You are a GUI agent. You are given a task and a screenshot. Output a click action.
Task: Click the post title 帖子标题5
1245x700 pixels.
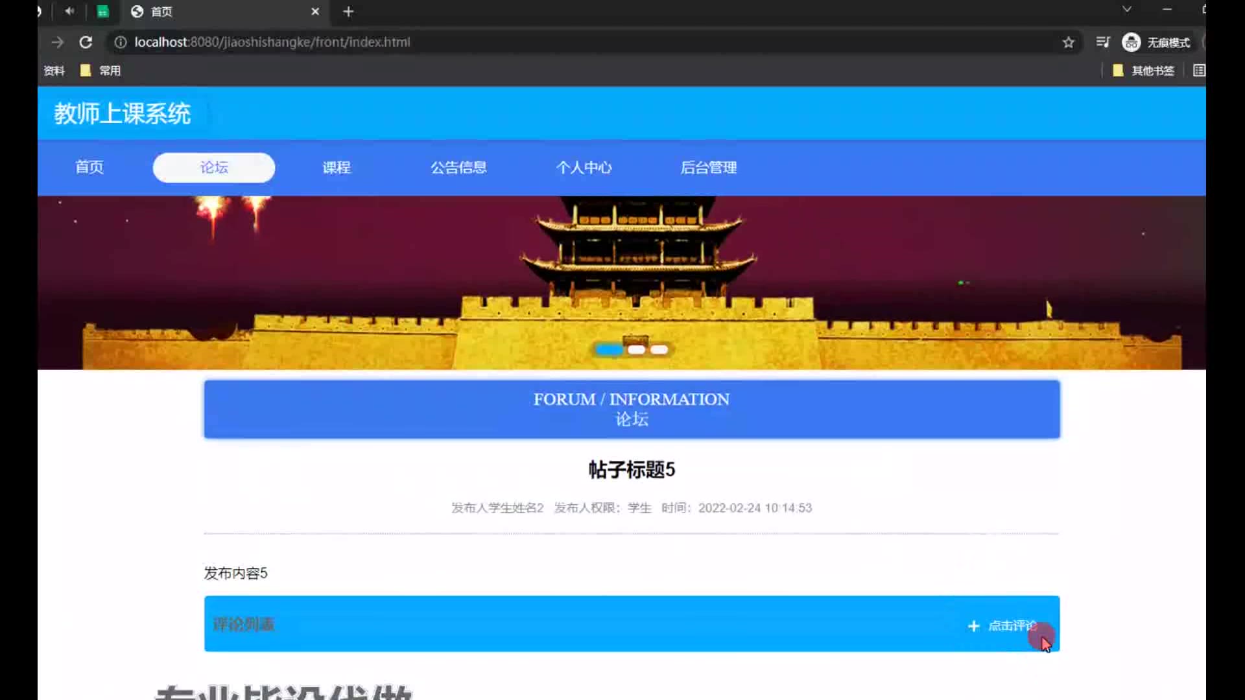[632, 469]
